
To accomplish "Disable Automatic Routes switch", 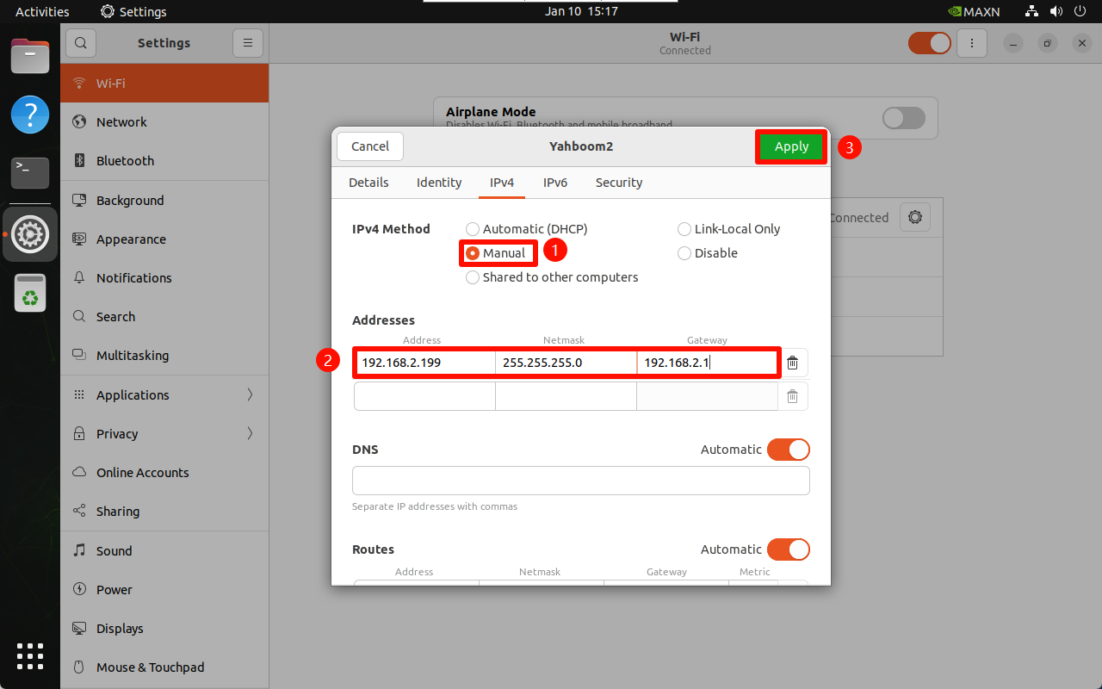I will click(788, 549).
